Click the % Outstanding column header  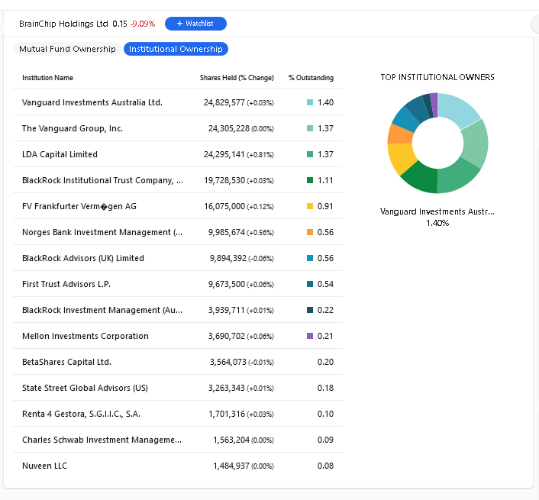click(x=311, y=78)
